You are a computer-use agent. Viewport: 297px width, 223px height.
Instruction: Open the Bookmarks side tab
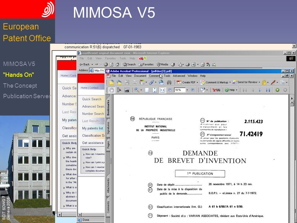[x=108, y=107]
